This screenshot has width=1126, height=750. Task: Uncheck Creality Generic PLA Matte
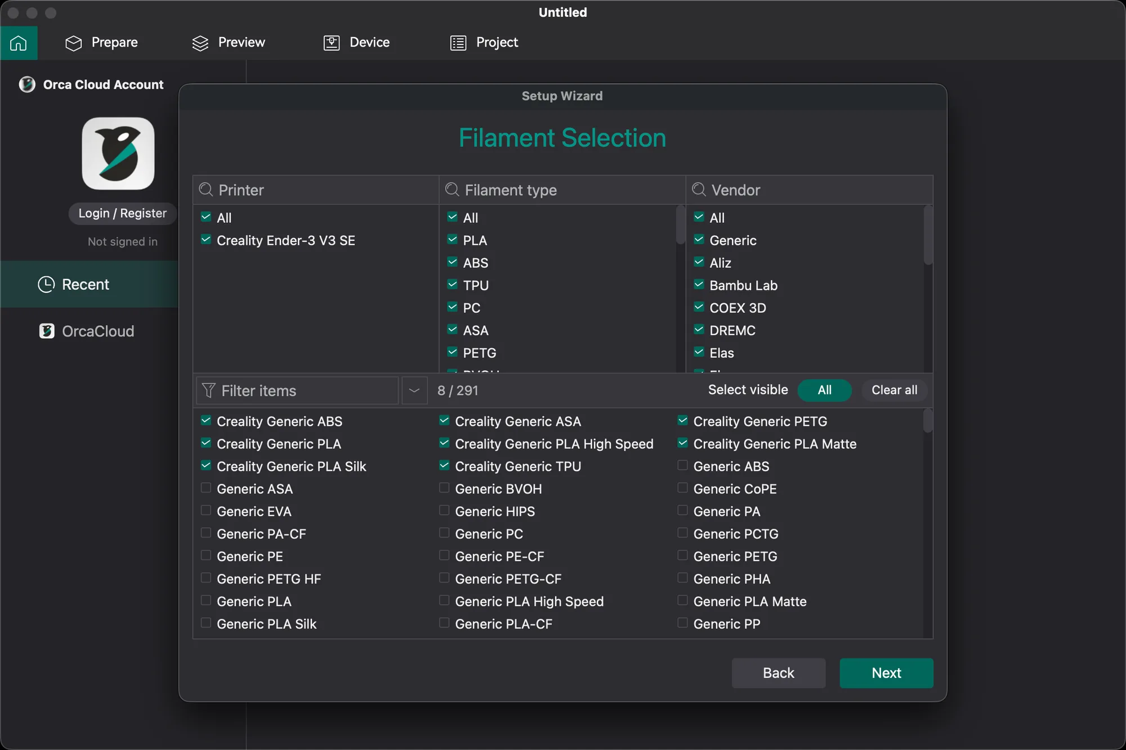point(683,443)
